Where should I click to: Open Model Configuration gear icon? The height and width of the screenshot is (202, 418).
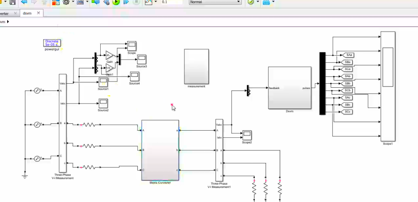pos(66,2)
